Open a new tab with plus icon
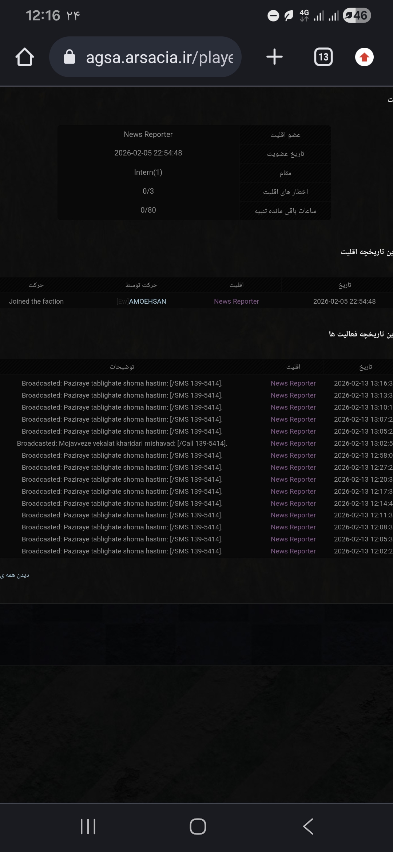This screenshot has width=393, height=852. pos(274,57)
